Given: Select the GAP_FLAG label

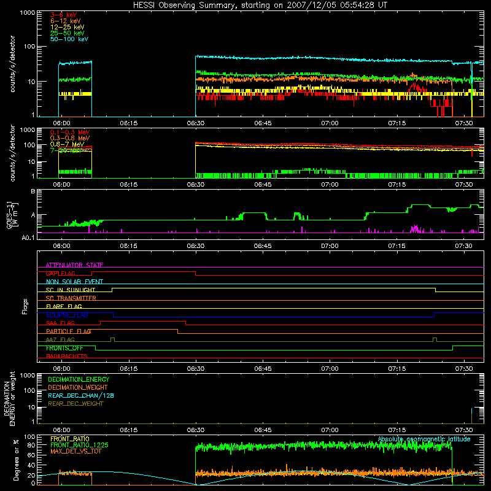Looking at the screenshot, I should click(x=60, y=273).
